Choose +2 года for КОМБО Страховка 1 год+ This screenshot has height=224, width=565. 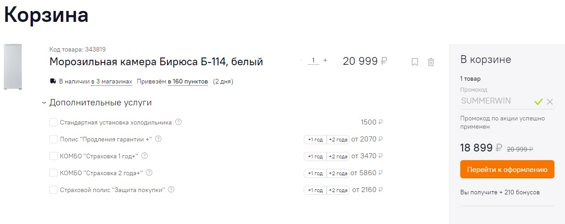pos(338,156)
